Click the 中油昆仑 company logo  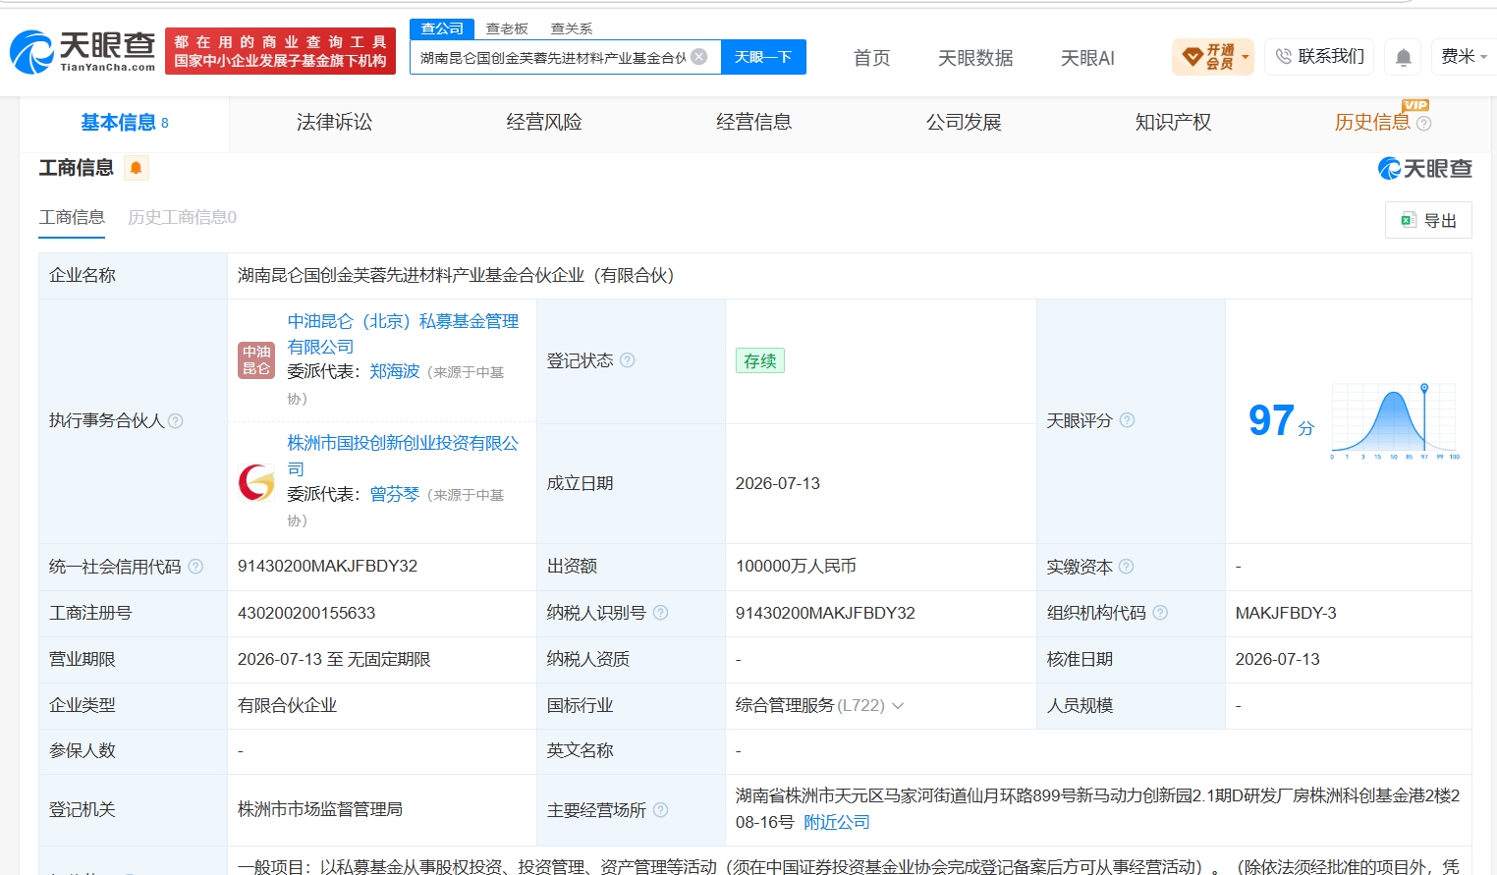[256, 360]
